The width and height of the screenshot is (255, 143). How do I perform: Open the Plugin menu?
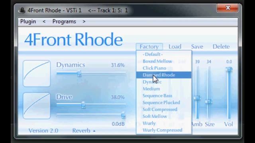point(28,21)
